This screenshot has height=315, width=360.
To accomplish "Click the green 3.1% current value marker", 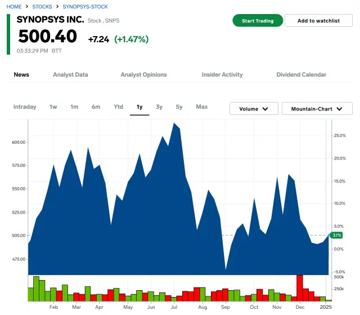I will [336, 235].
